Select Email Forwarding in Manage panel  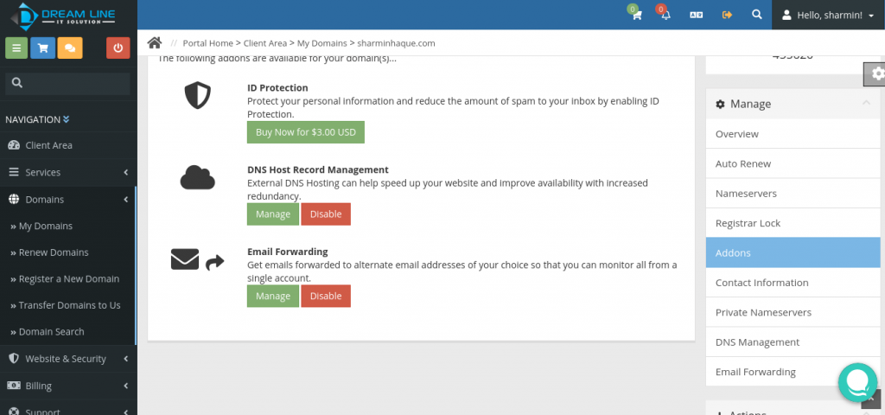[x=793, y=372]
